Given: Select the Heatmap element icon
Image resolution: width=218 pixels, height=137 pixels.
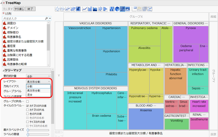Looking at the screenshot, I should pyautogui.click(x=112, y=9).
